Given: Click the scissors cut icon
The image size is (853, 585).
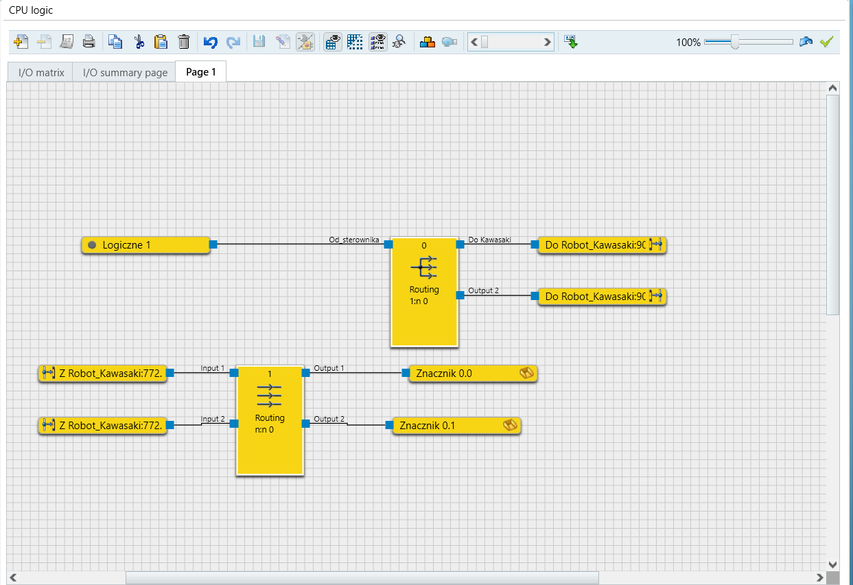Looking at the screenshot, I should coord(139,42).
